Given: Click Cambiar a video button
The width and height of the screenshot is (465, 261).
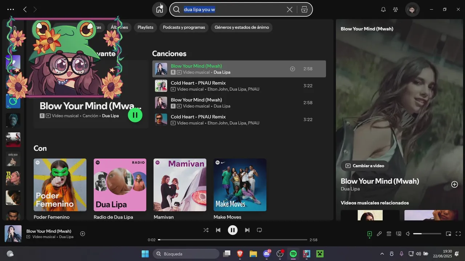Looking at the screenshot, I should tap(365, 166).
